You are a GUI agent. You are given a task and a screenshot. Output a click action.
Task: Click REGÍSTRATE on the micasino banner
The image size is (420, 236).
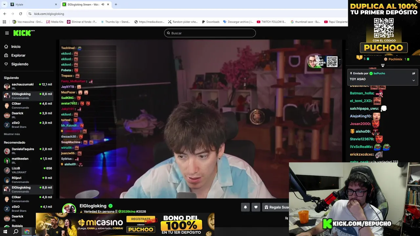click(x=141, y=219)
